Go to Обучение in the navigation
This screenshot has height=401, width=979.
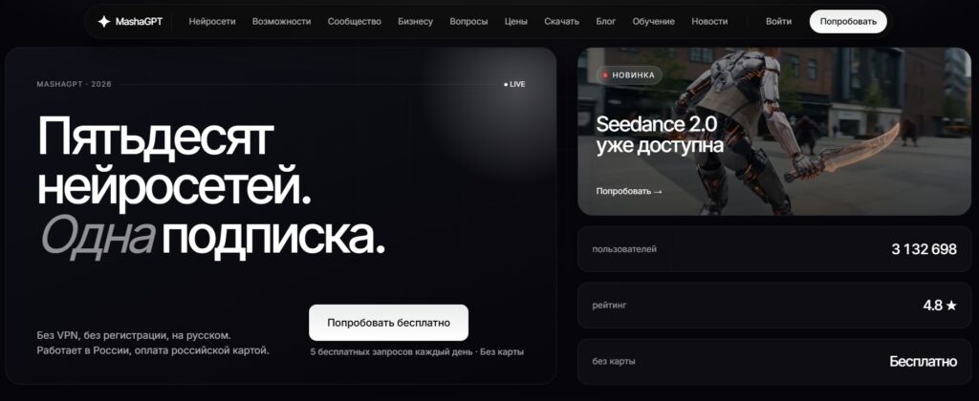[x=653, y=21]
